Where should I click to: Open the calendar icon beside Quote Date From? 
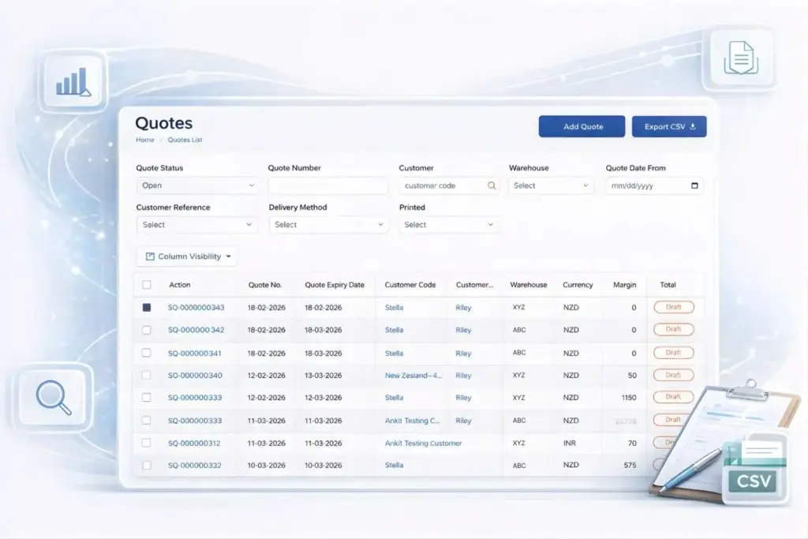pyautogui.click(x=694, y=185)
